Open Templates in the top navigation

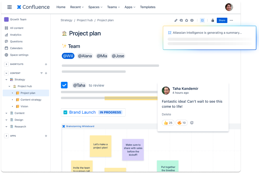pos(148,7)
